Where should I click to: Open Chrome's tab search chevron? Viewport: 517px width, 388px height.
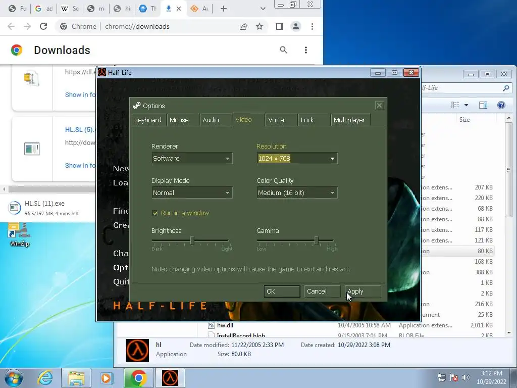(263, 9)
